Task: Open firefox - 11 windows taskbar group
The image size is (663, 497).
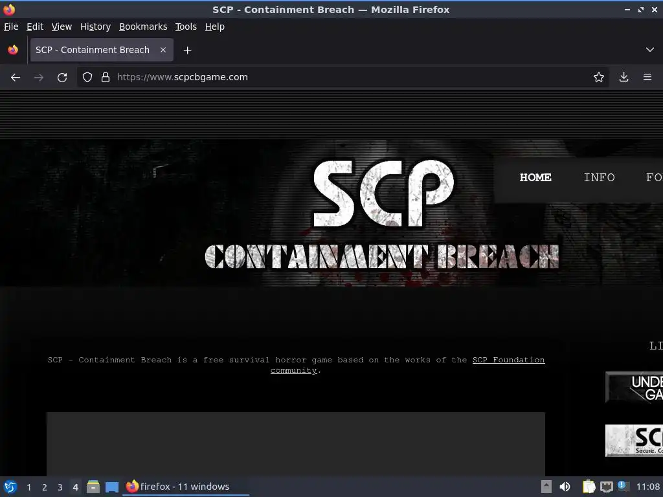Action: point(186,487)
